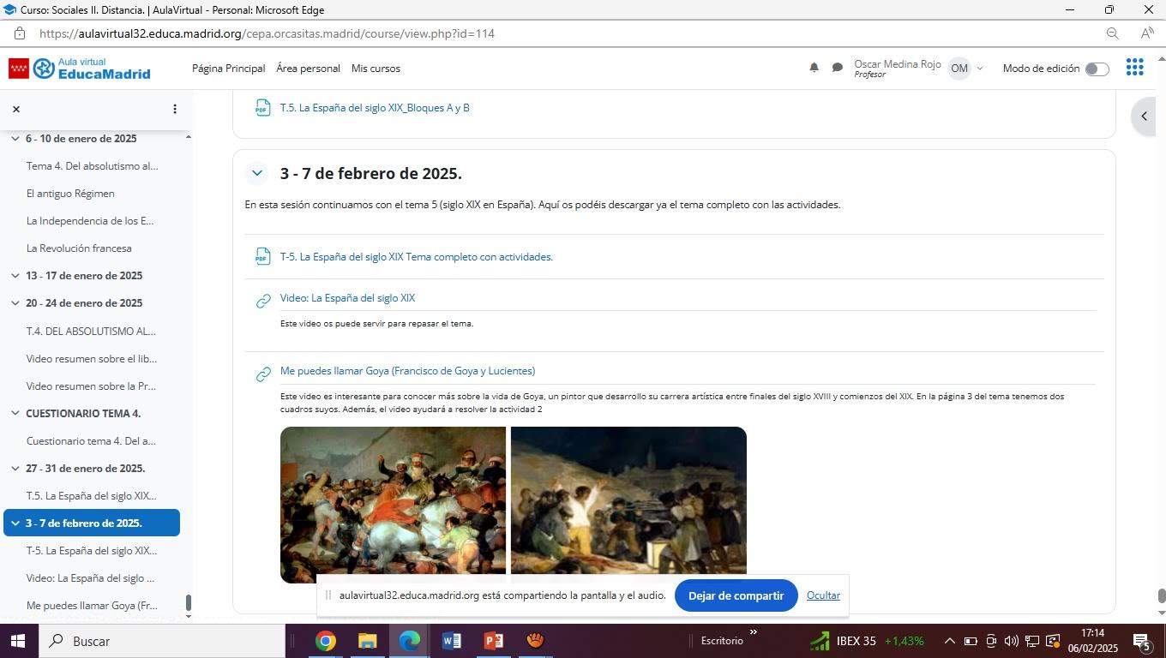The width and height of the screenshot is (1166, 658).
Task: Open the right block drawer arrow
Action: (x=1144, y=117)
